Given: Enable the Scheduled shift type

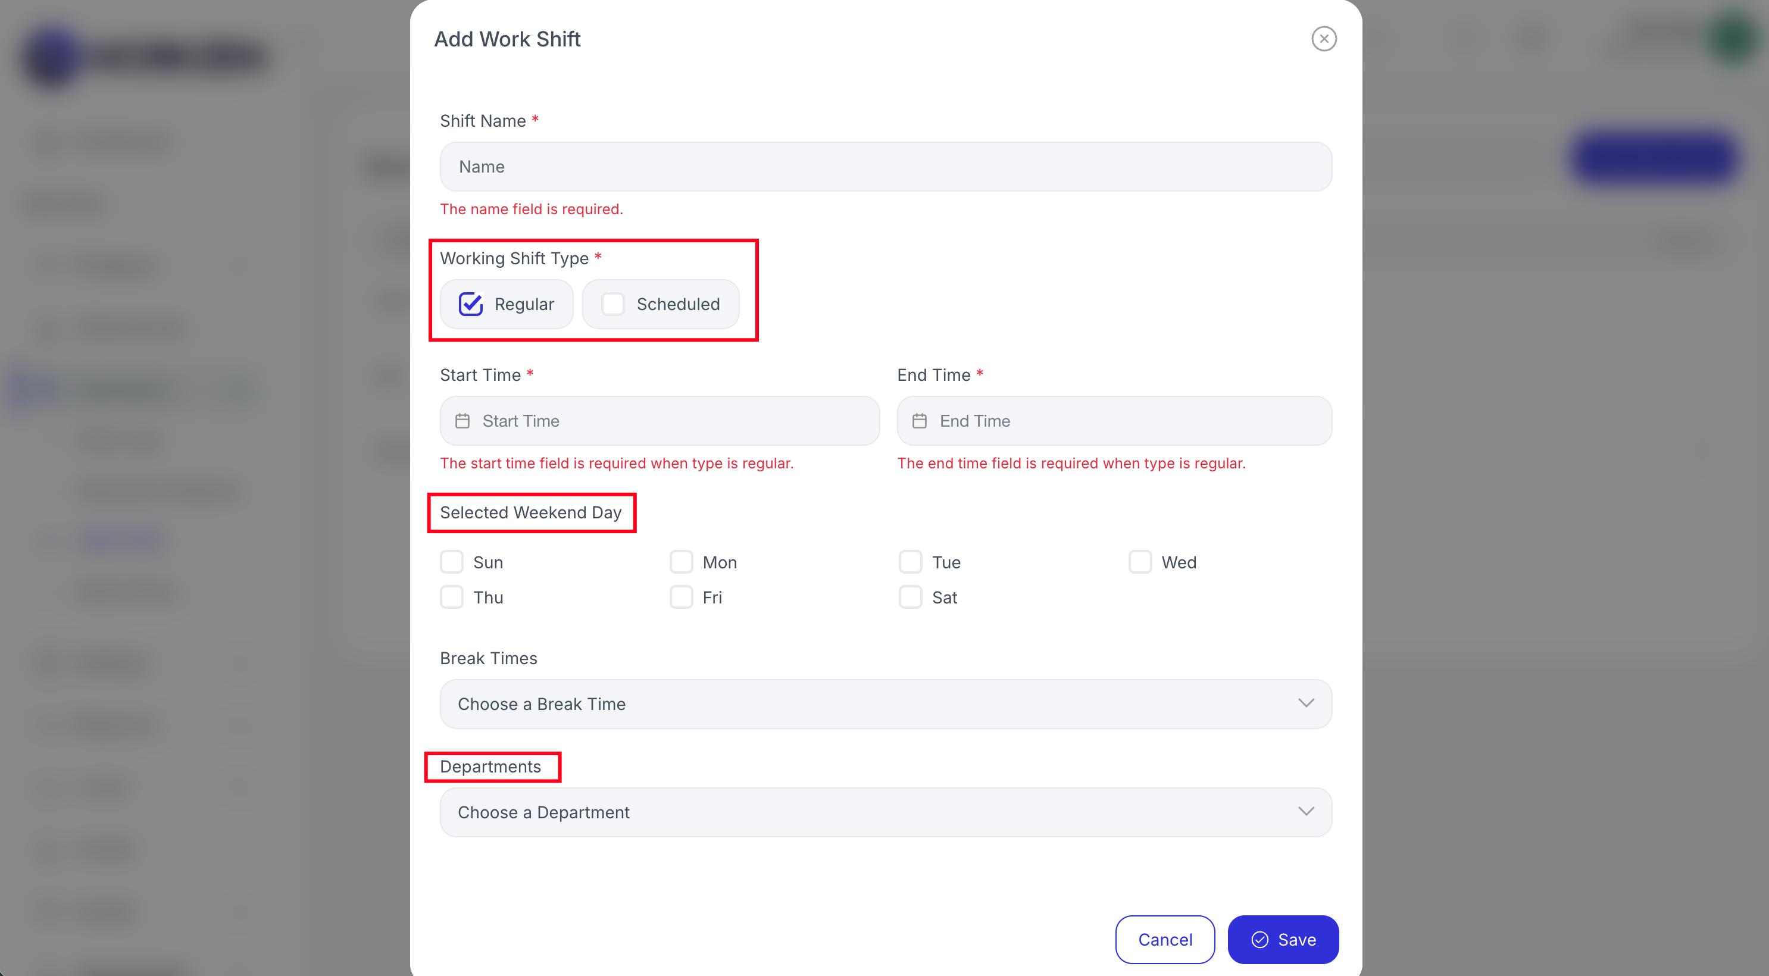Looking at the screenshot, I should 612,304.
